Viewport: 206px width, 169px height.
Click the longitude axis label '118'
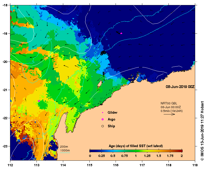[x=168, y=165]
